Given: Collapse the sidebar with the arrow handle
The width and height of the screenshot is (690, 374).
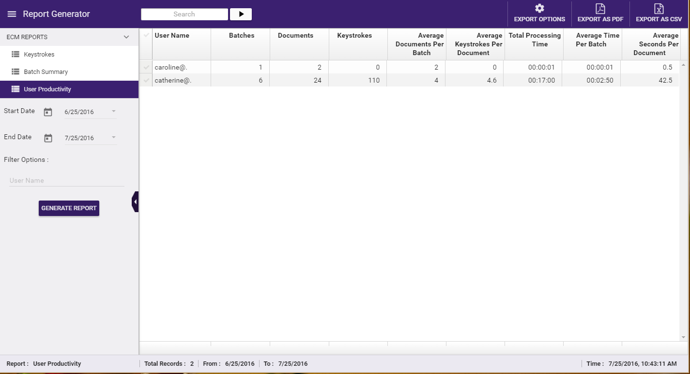Looking at the screenshot, I should pos(135,201).
